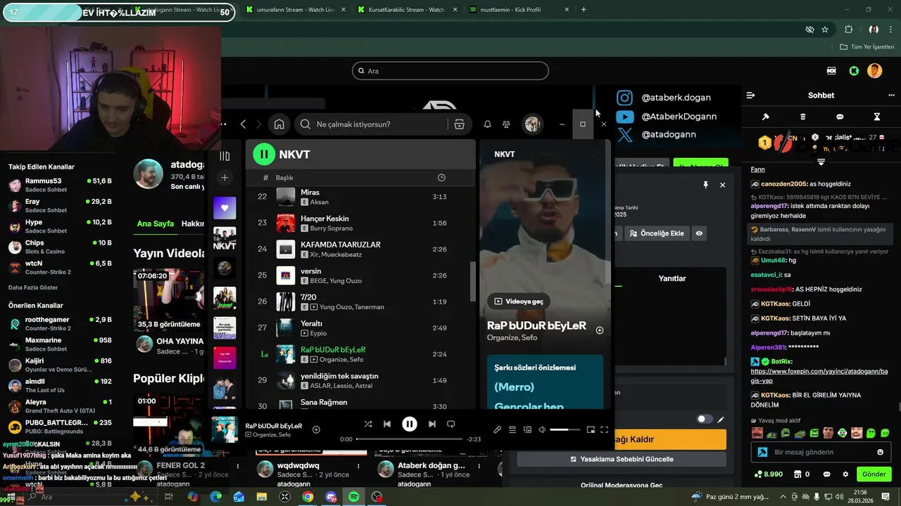Viewport: 901px width, 506px height.
Task: Expand Spotify library sidebar icon
Action: click(225, 156)
